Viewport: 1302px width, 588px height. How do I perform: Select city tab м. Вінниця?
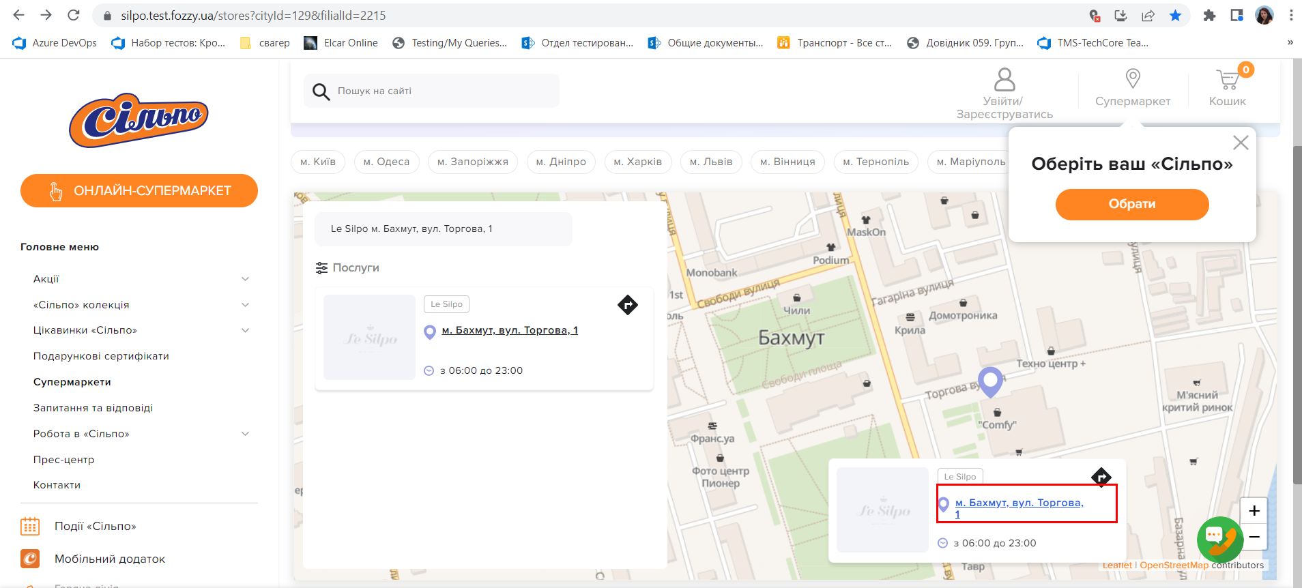[787, 162]
